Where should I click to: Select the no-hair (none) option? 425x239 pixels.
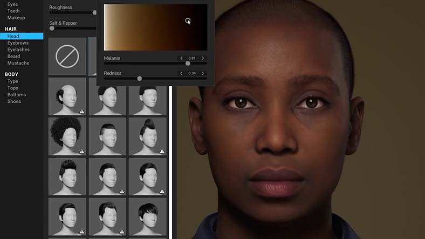[x=67, y=56]
